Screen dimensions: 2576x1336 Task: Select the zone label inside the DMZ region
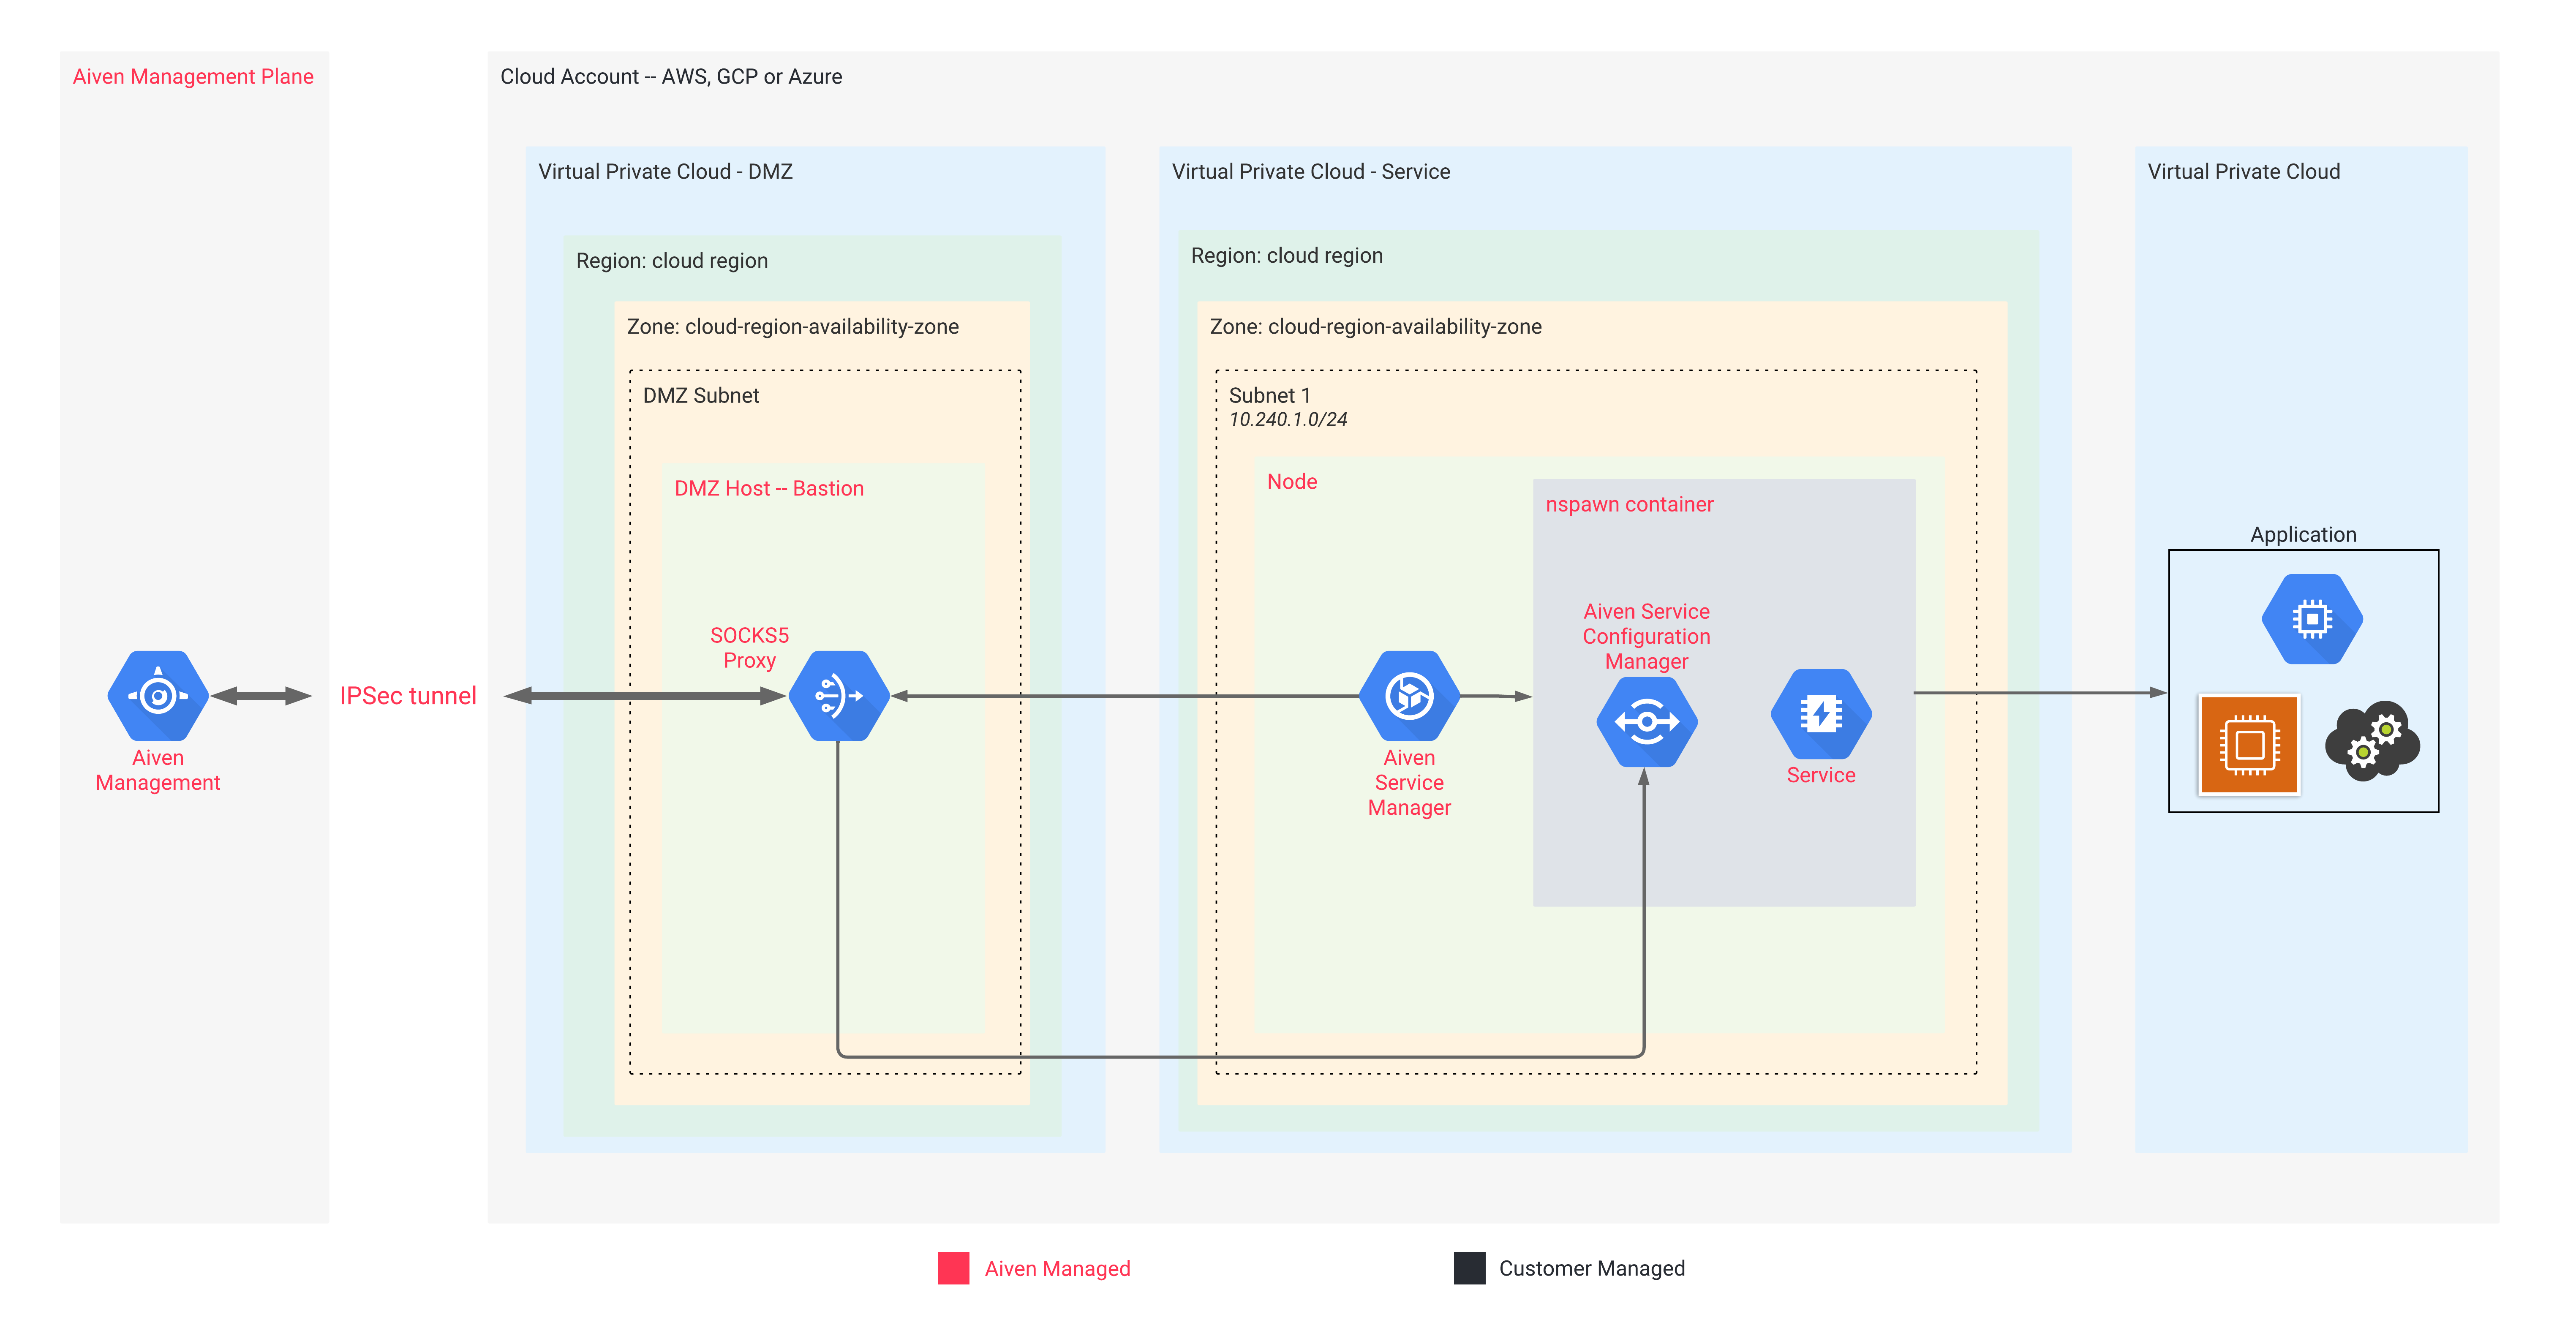[792, 327]
